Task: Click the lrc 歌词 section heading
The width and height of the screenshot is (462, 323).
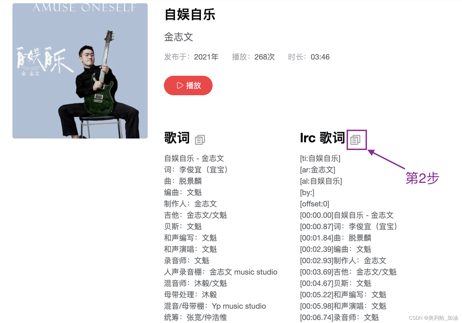Action: coord(322,138)
